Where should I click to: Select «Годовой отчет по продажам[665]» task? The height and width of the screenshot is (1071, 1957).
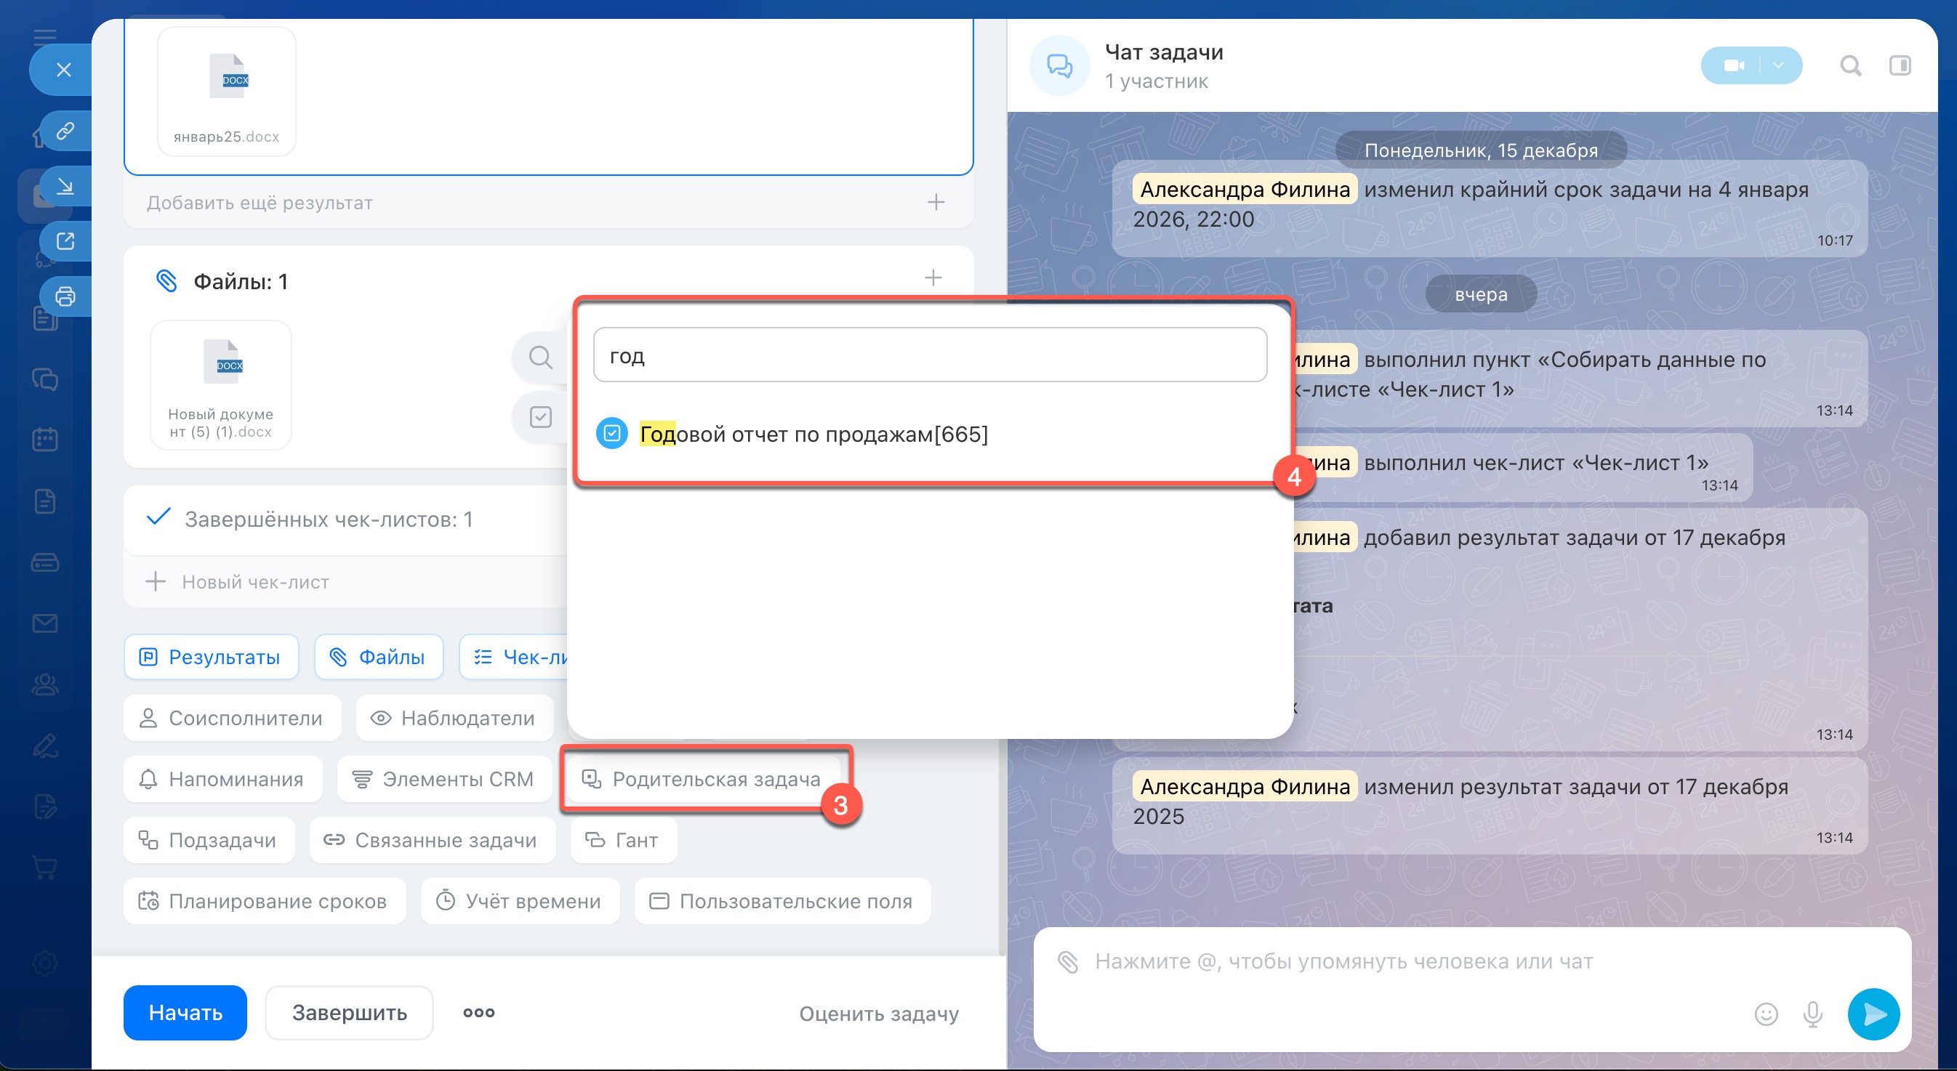tap(813, 435)
